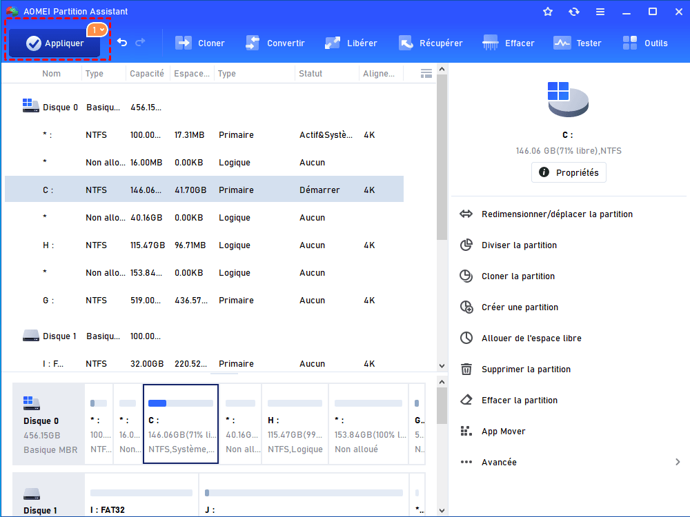Click the Cloner la partition pie icon
Screen dimensions: 690x517
click(466, 276)
